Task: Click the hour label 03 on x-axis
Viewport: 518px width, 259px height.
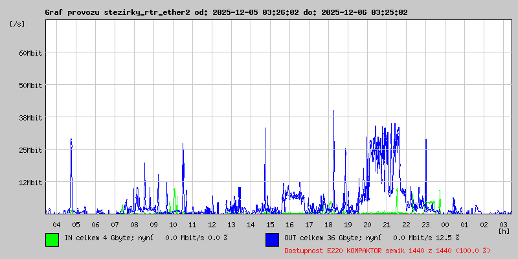Action: [x=504, y=225]
